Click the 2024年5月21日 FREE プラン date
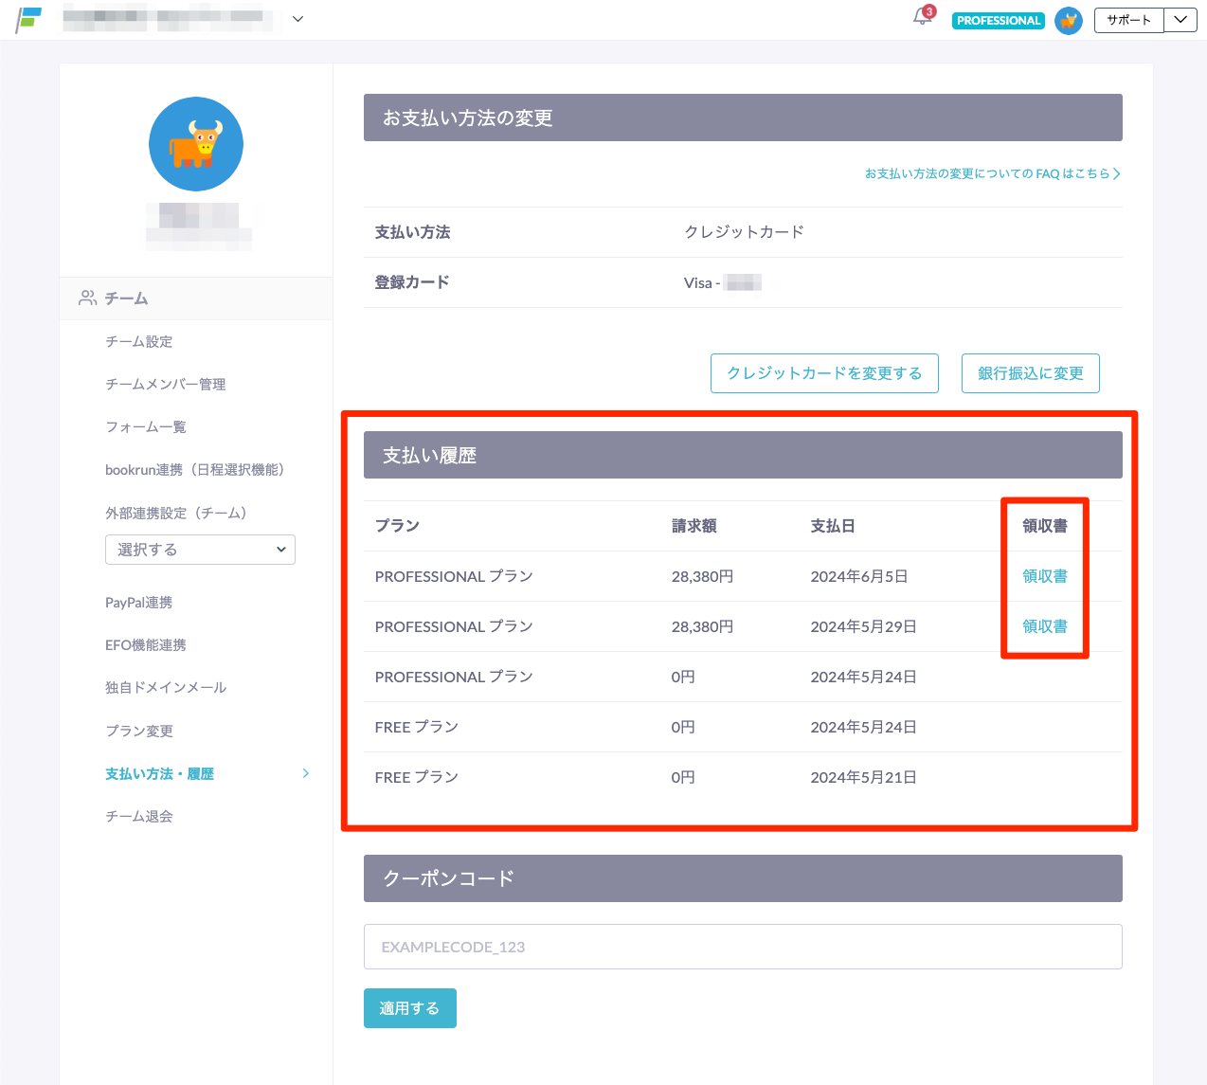The image size is (1207, 1085). [863, 777]
